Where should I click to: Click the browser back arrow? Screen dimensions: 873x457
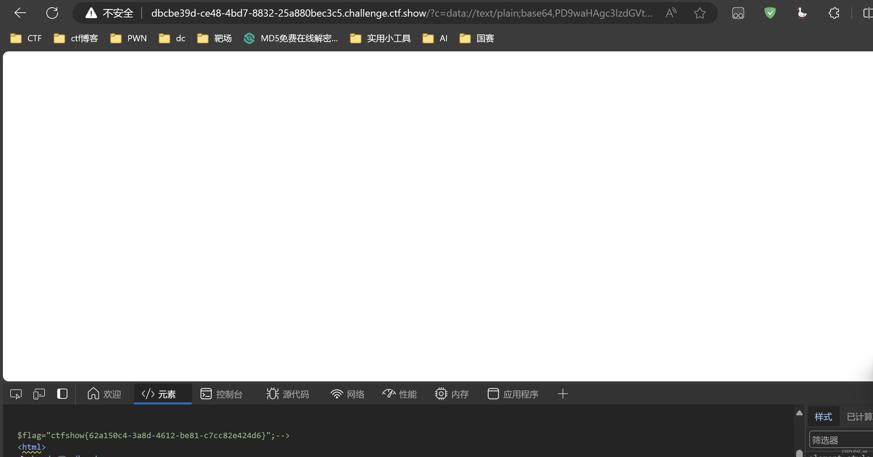[x=20, y=13]
